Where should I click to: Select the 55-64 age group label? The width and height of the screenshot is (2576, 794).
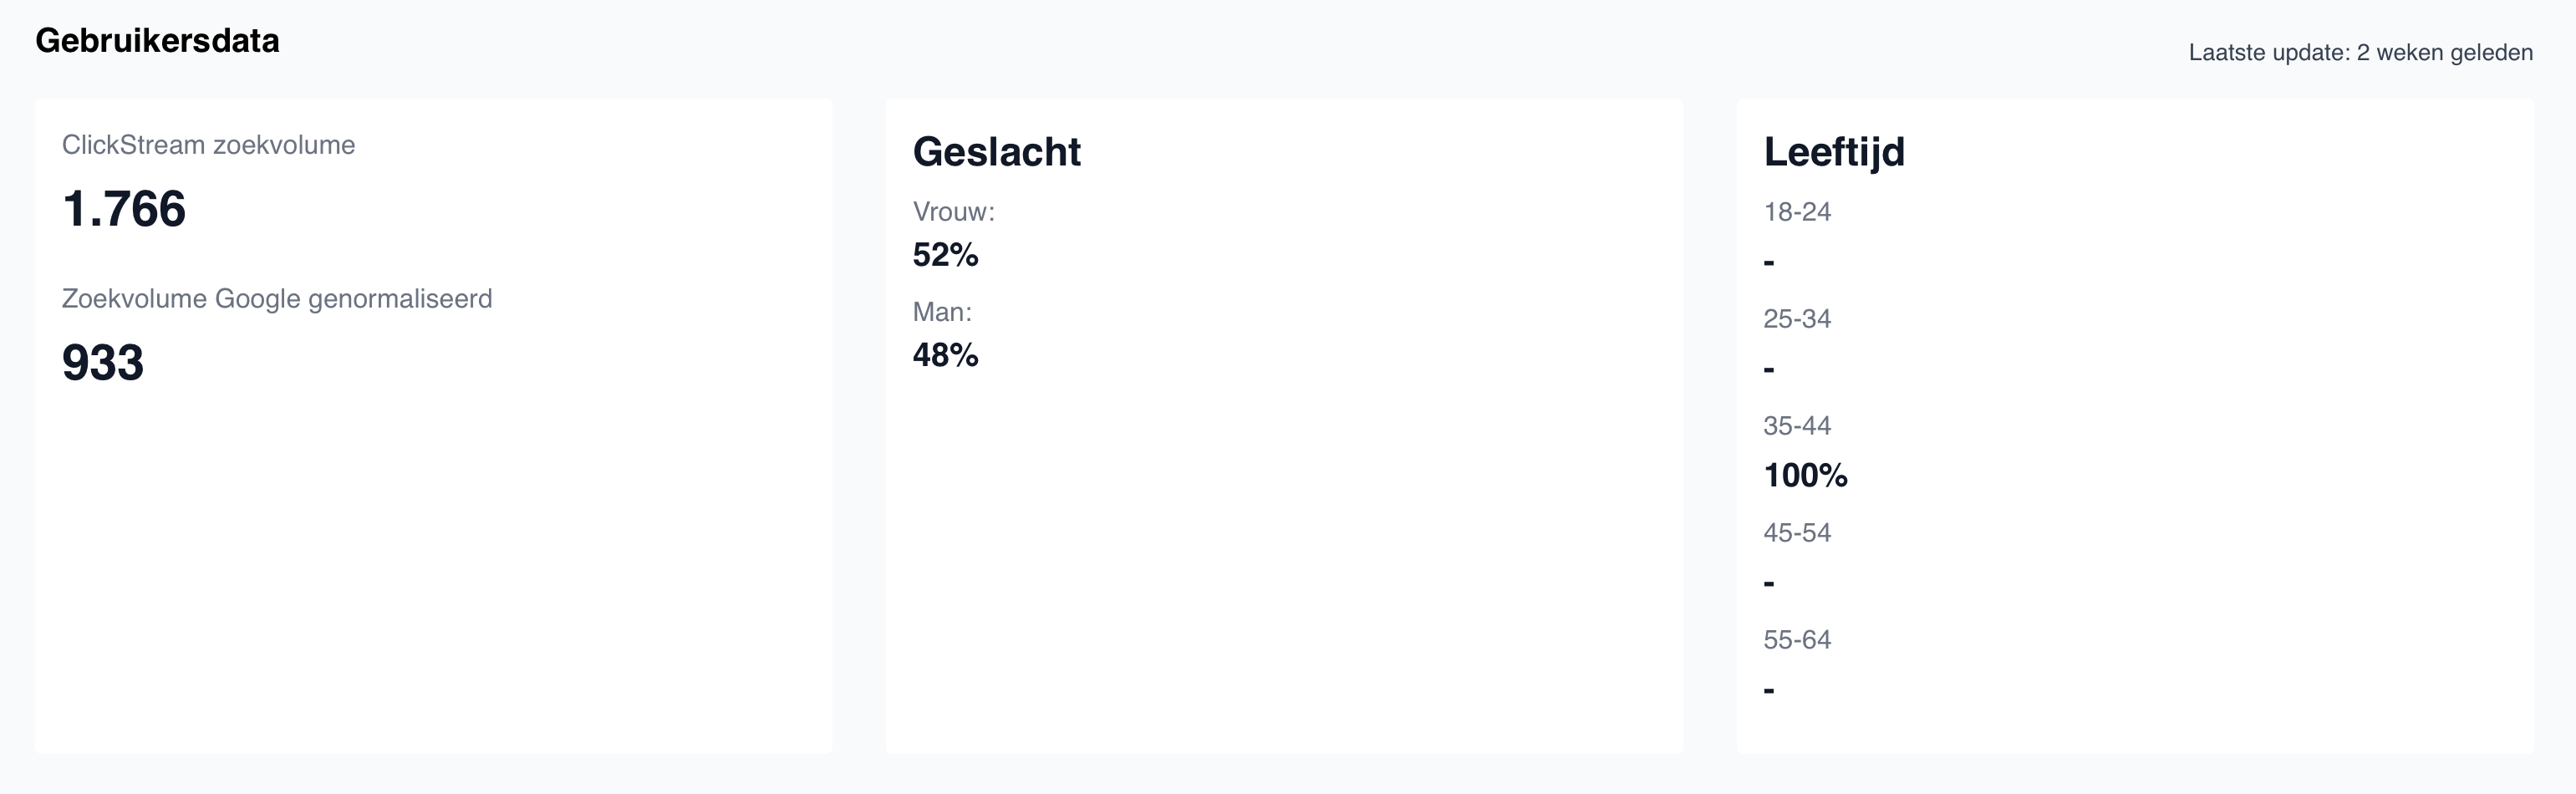point(1797,640)
